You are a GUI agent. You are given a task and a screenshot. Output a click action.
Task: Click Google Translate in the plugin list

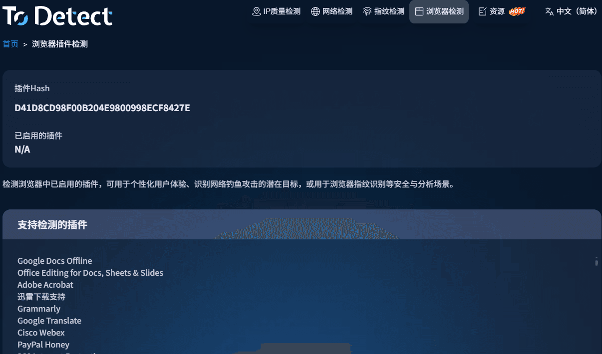[x=49, y=321]
